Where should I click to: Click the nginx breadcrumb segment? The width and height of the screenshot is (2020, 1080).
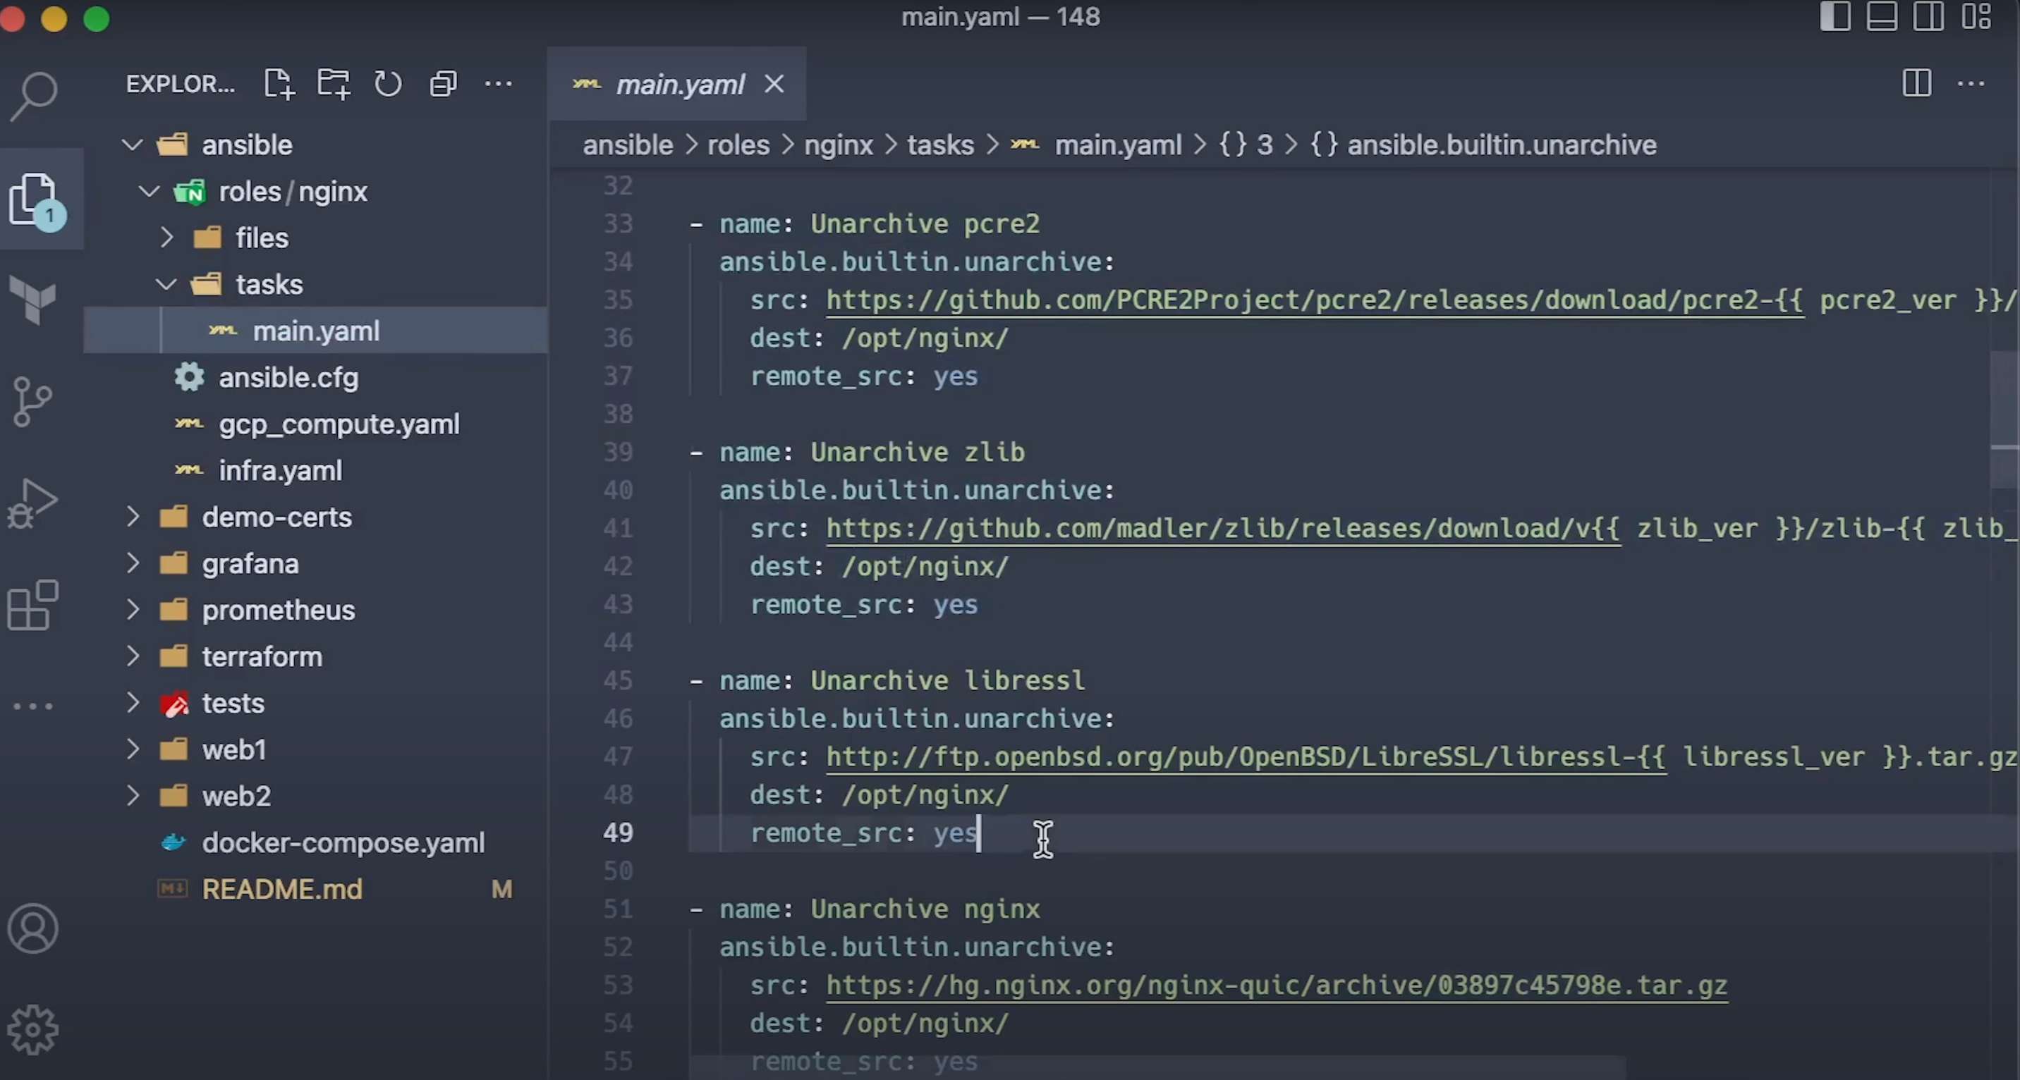coord(839,145)
